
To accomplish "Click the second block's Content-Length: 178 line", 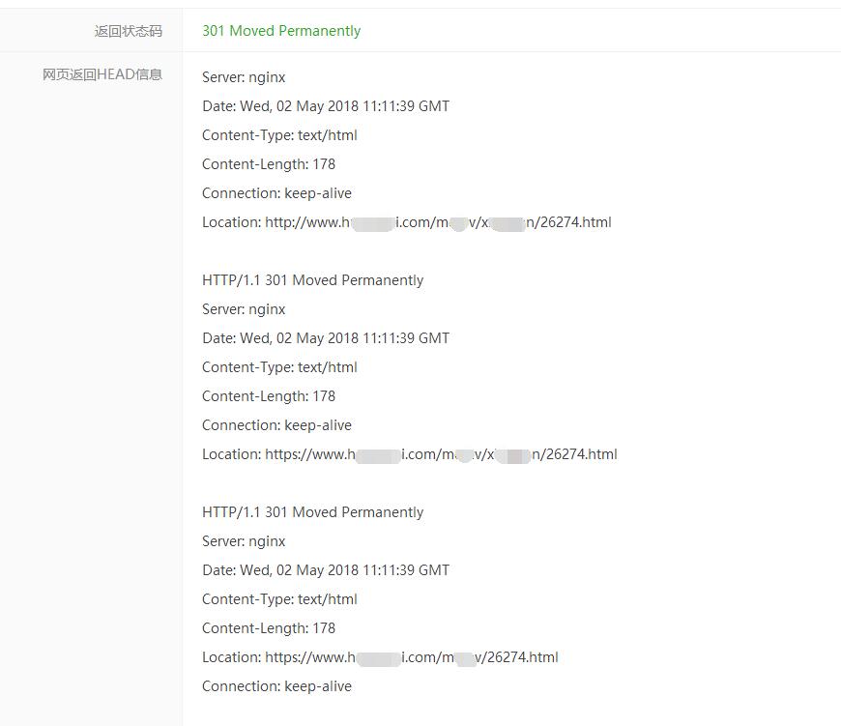I will [x=268, y=396].
